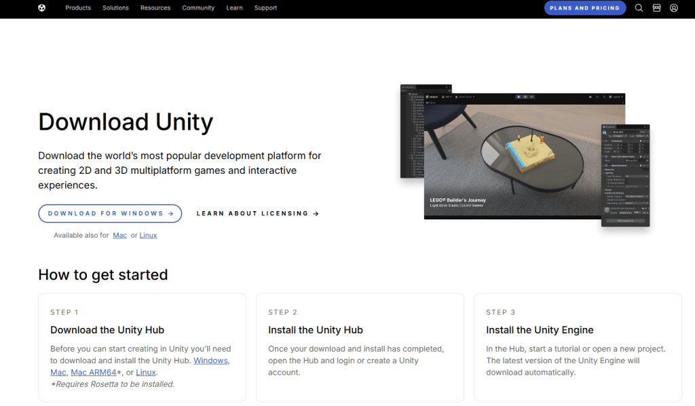The width and height of the screenshot is (695, 406).
Task: Click the Step 2 Install the Unity Hub card
Action: click(360, 348)
